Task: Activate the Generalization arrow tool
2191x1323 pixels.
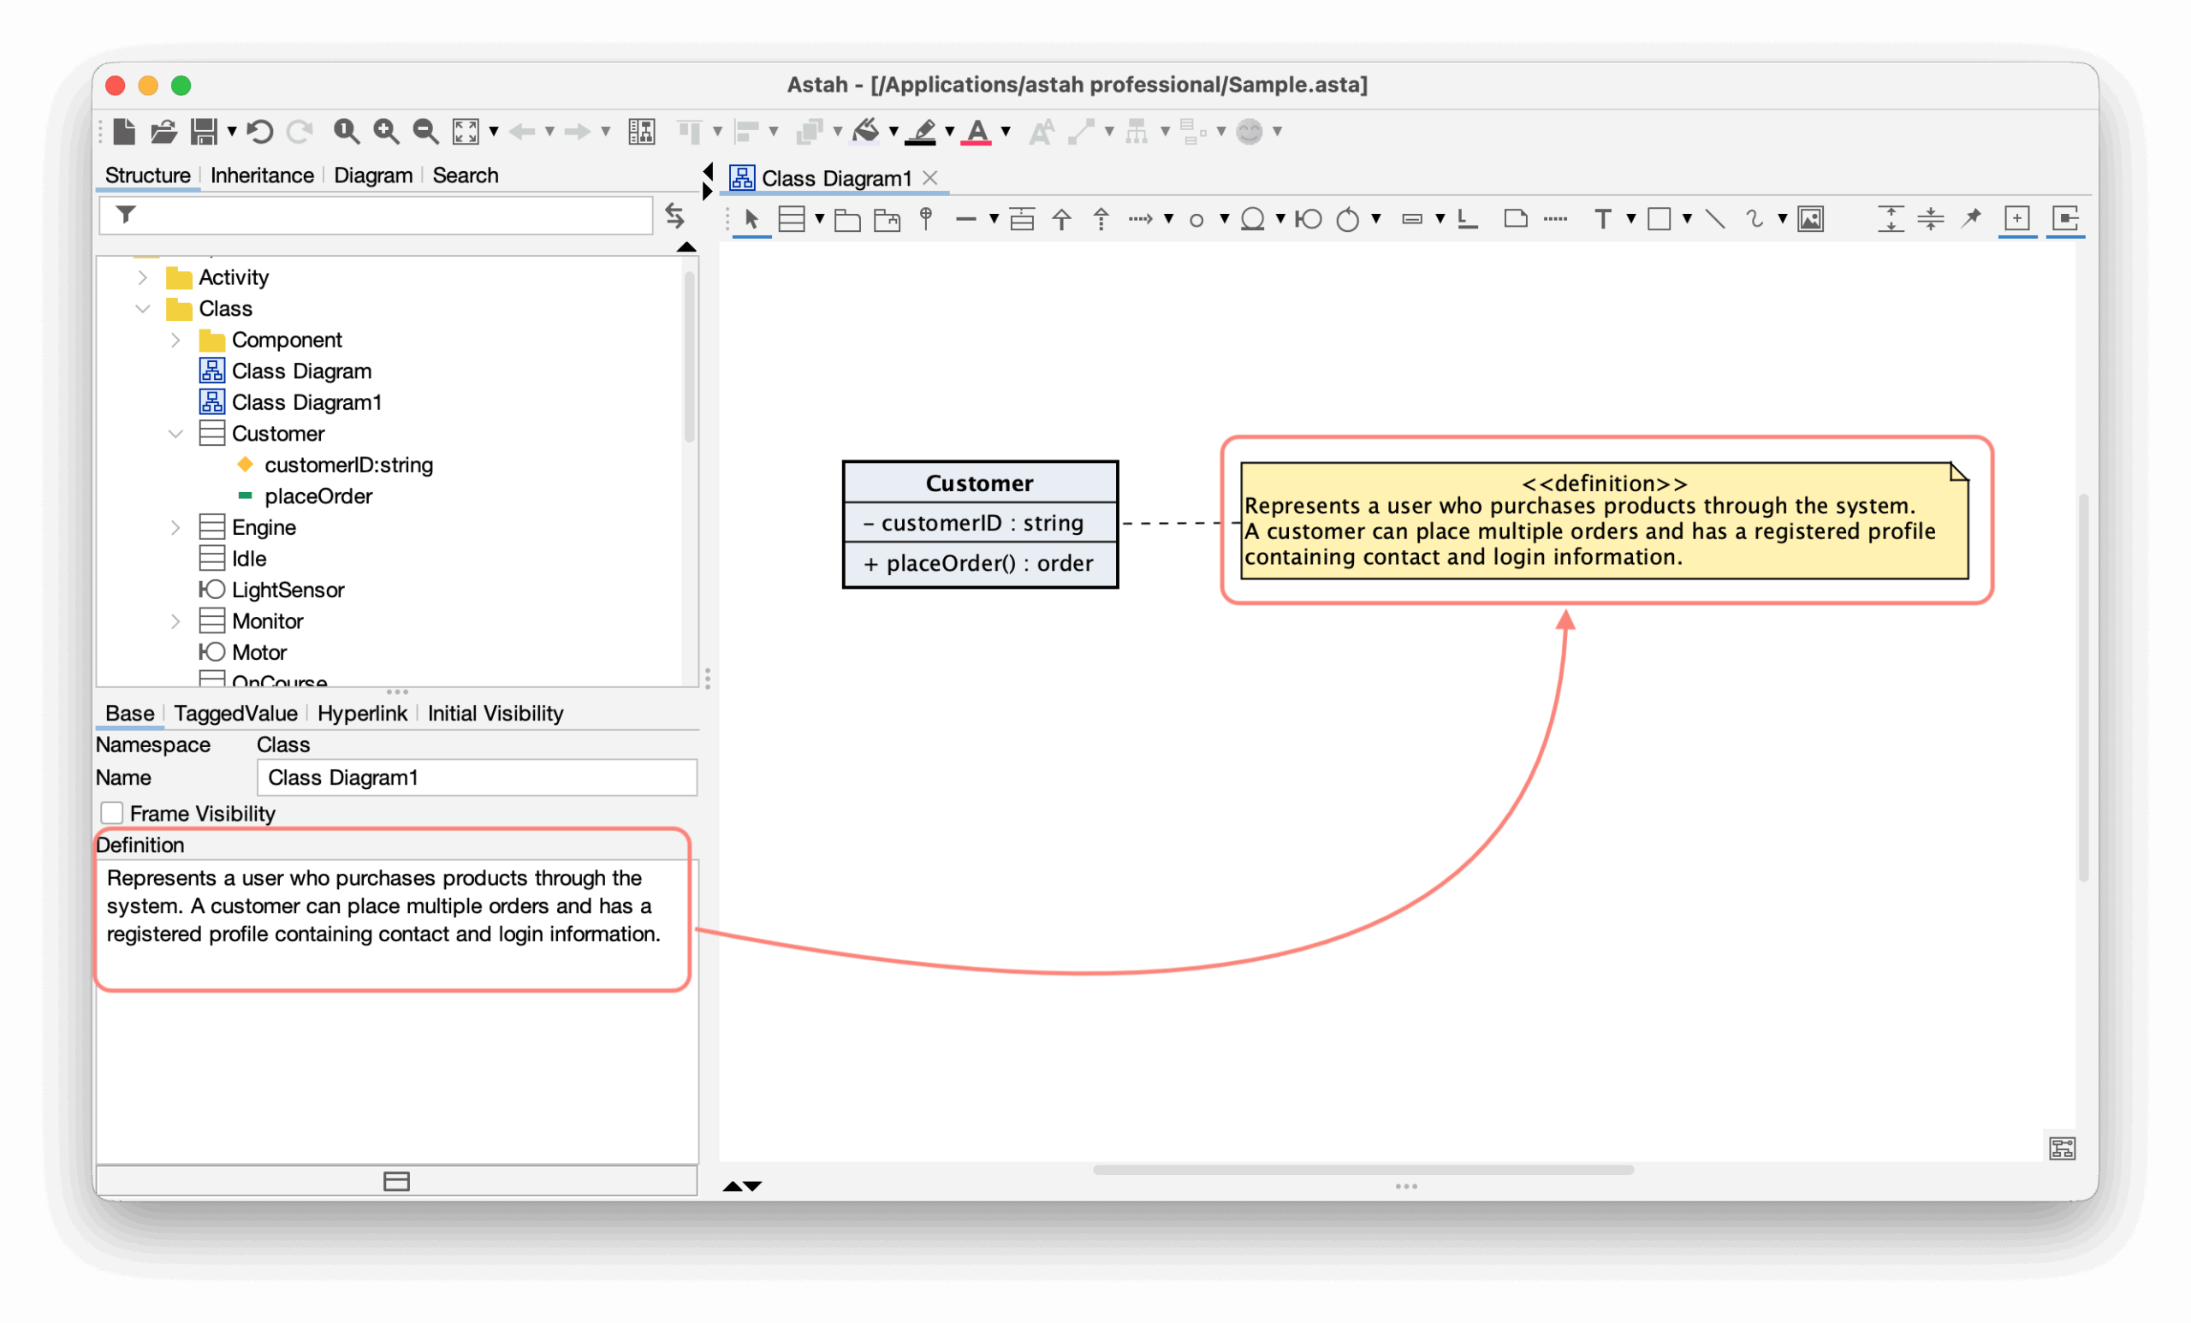Action: pos(1062,219)
